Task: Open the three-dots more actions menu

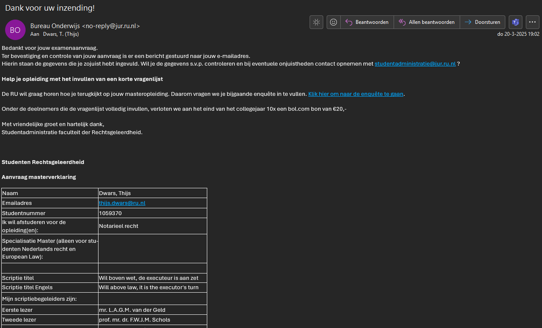Action: pyautogui.click(x=533, y=22)
